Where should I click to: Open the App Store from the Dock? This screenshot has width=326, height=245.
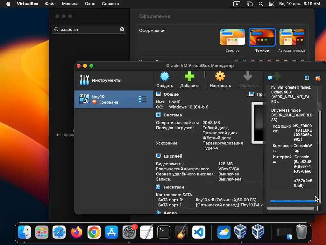[x=111, y=232]
